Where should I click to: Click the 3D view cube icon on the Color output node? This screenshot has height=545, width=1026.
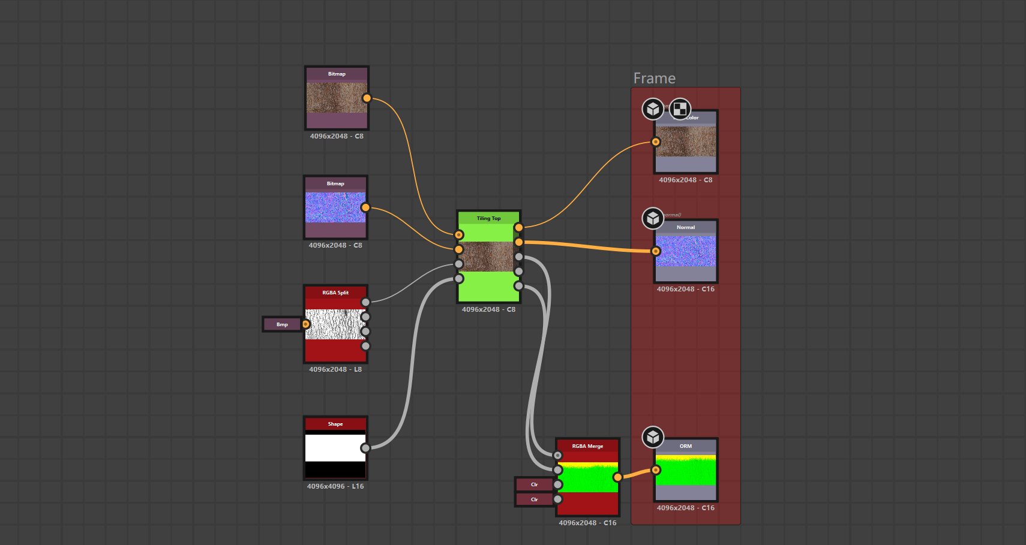[653, 109]
